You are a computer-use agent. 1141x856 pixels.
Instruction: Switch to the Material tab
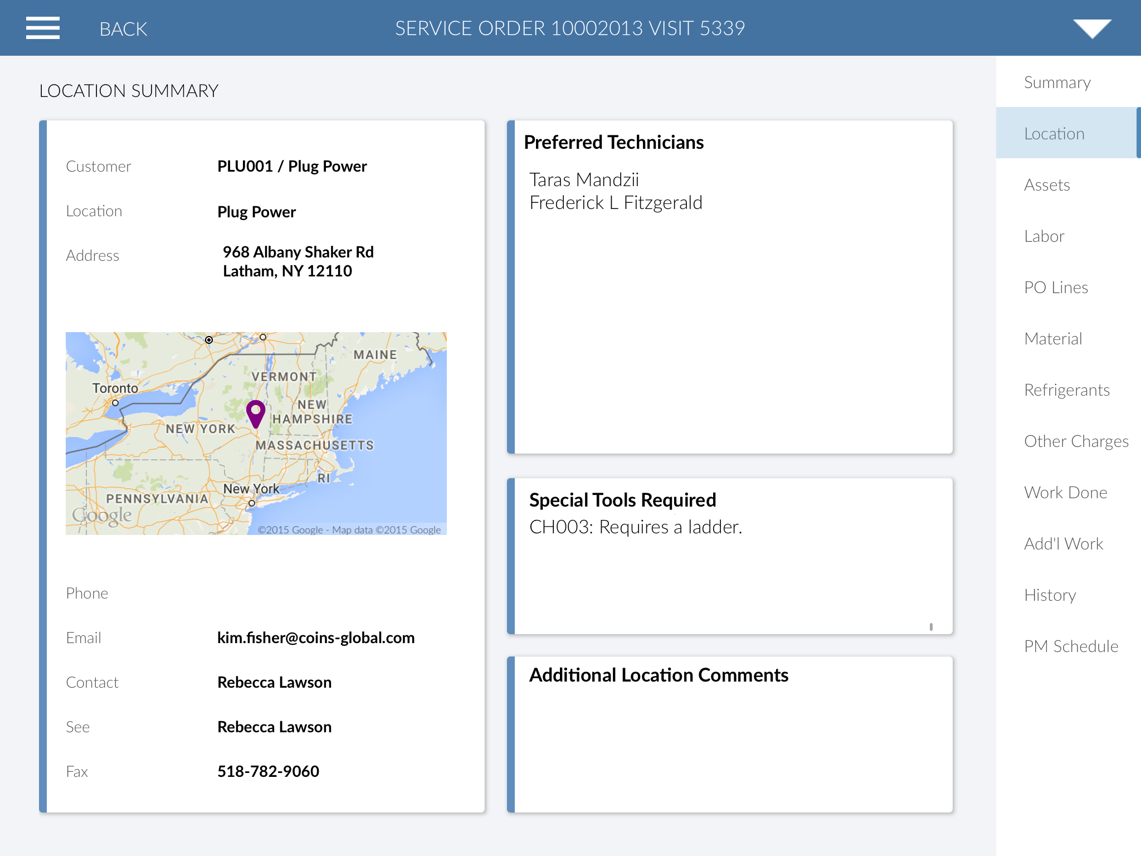[x=1068, y=338]
